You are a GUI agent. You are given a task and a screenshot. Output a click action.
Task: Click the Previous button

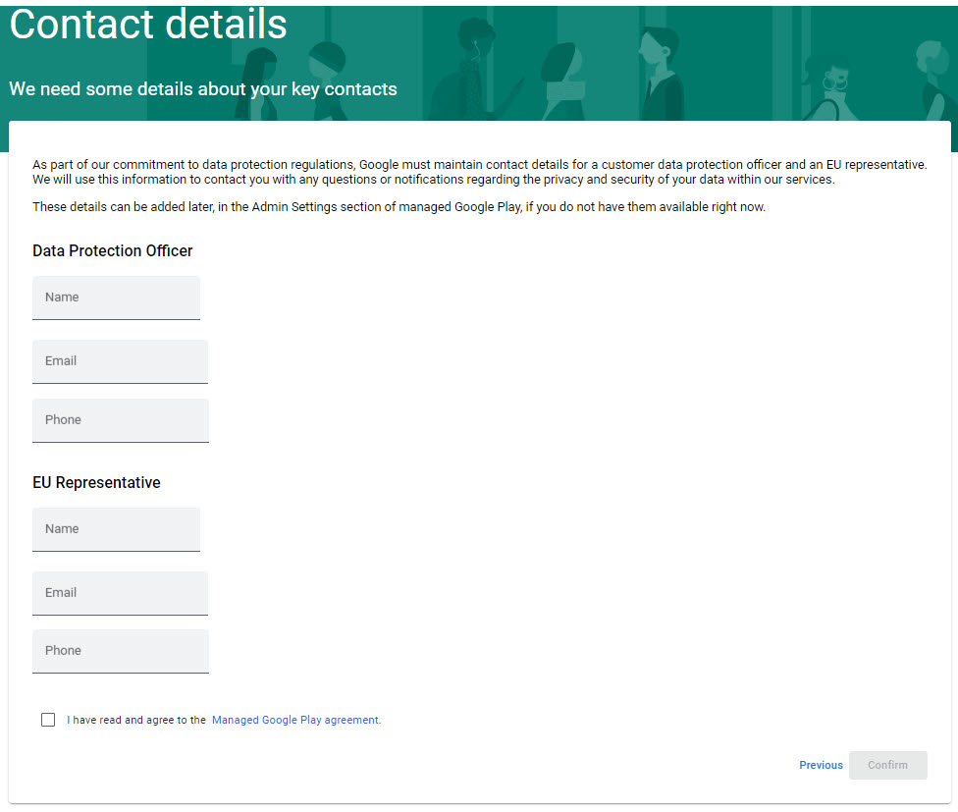tap(821, 765)
